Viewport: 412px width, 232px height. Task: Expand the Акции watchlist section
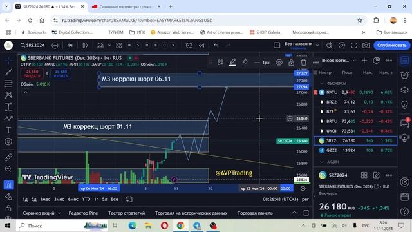[x=322, y=162]
